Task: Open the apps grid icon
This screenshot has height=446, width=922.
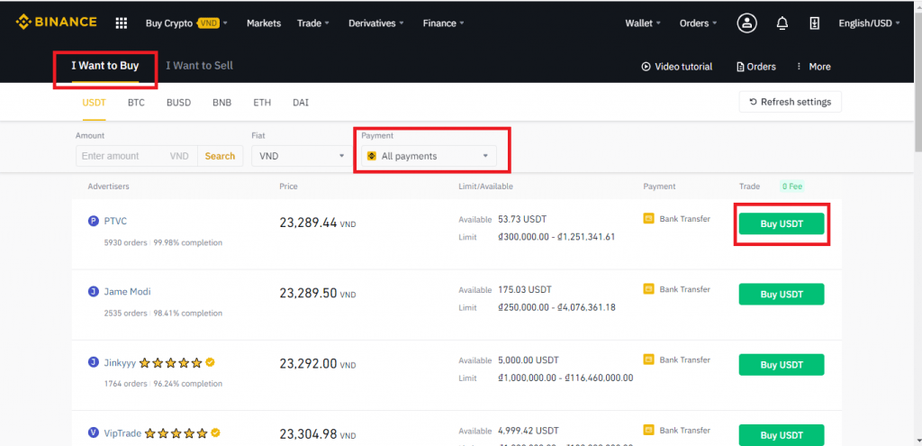Action: pyautogui.click(x=122, y=23)
